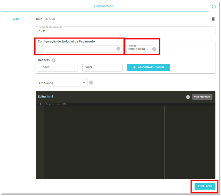221x196 pixels.
Task: Click info icon beside Versão dropdown
Action: 154,49
